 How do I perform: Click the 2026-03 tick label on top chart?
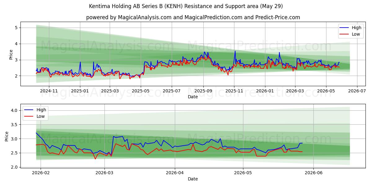pyautogui.click(x=295, y=91)
